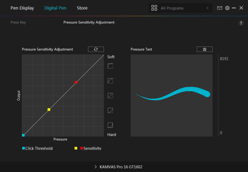
Task: Click the Hard label
Action: point(112,135)
